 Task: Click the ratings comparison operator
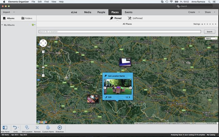pos(202,24)
